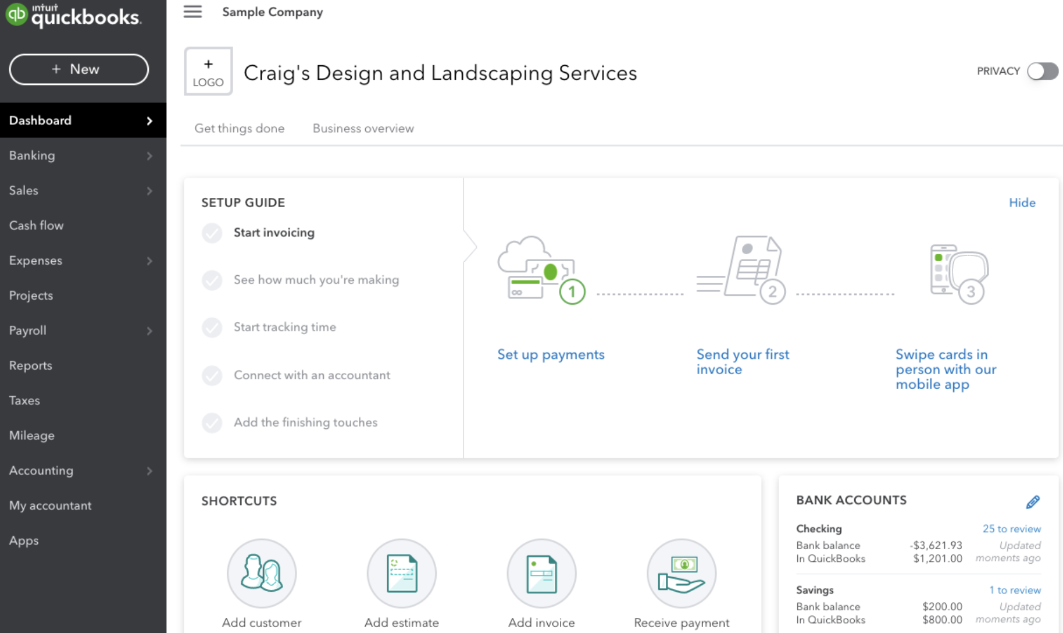Select See how much you're making step
The image size is (1063, 633).
tap(316, 280)
